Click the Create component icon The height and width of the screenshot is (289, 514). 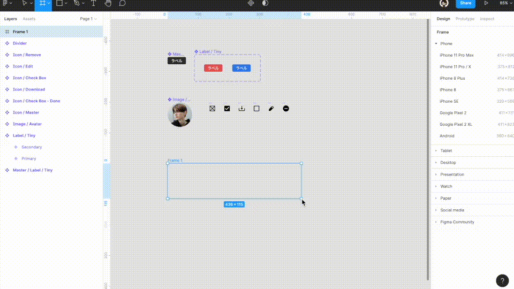(x=251, y=3)
